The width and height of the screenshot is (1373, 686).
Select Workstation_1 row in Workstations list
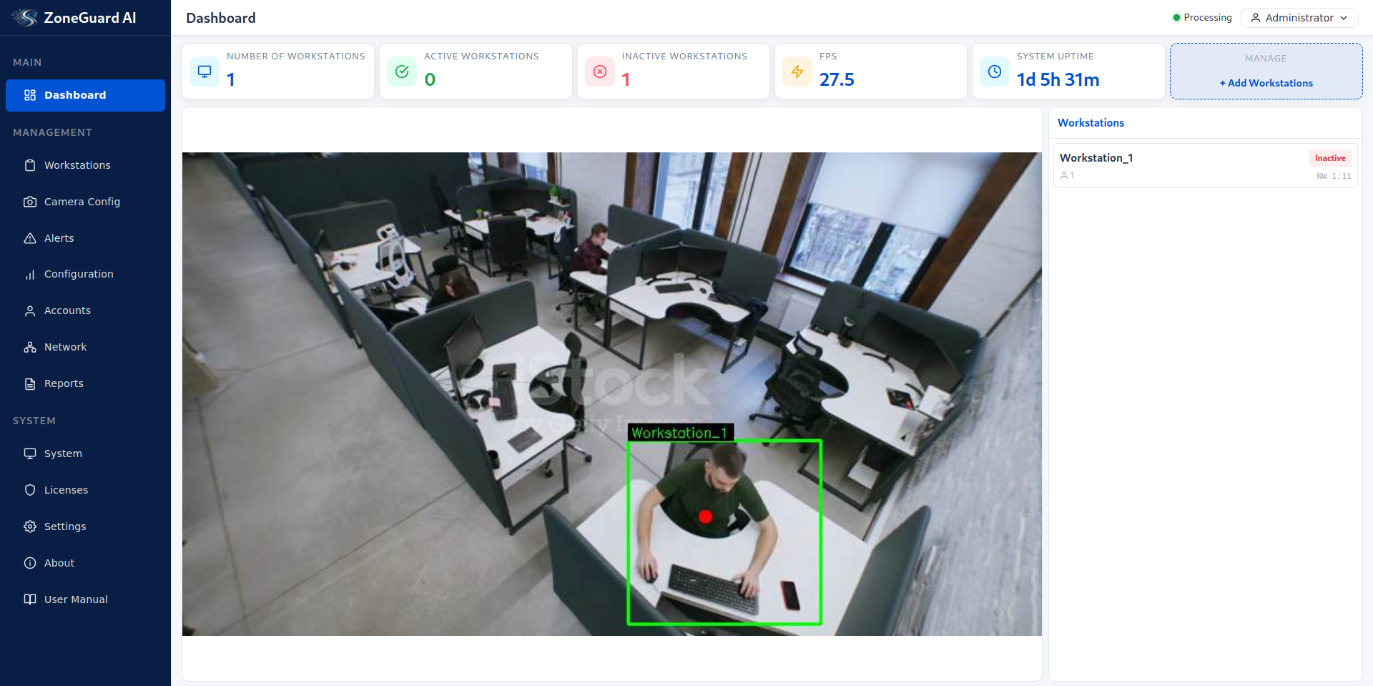tap(1205, 165)
